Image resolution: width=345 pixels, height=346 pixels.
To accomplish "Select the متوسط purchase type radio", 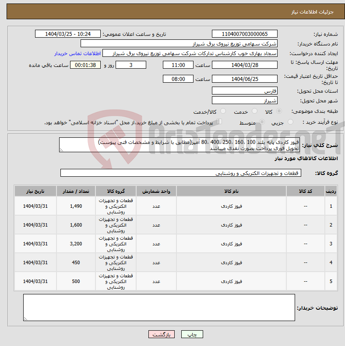I will pos(262,122).
